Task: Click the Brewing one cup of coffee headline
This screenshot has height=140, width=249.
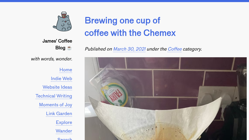Action: [x=130, y=27]
